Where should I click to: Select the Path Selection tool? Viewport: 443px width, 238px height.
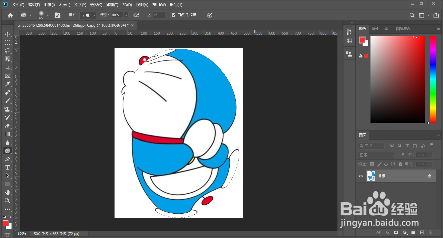tap(7, 176)
